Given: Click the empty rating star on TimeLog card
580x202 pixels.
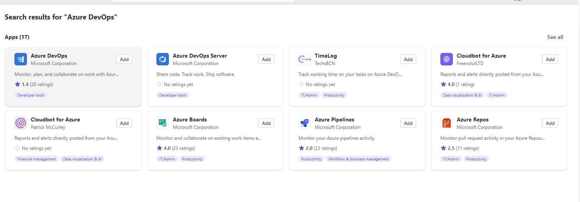Looking at the screenshot, I should click(301, 84).
